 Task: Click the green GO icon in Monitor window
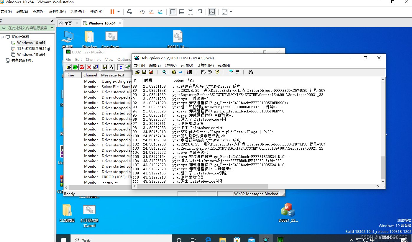75,67
